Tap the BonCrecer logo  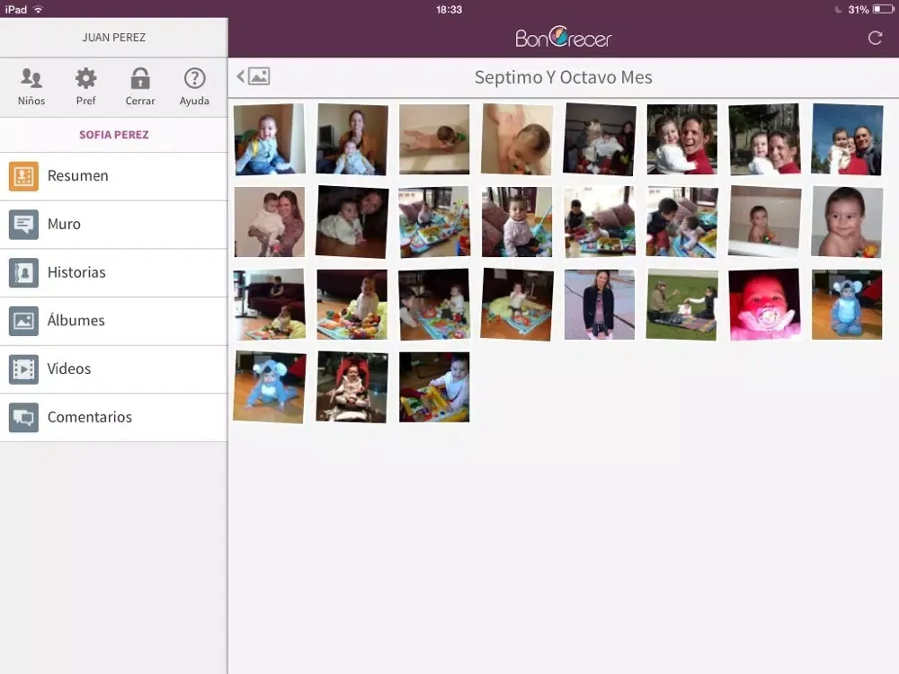click(563, 38)
